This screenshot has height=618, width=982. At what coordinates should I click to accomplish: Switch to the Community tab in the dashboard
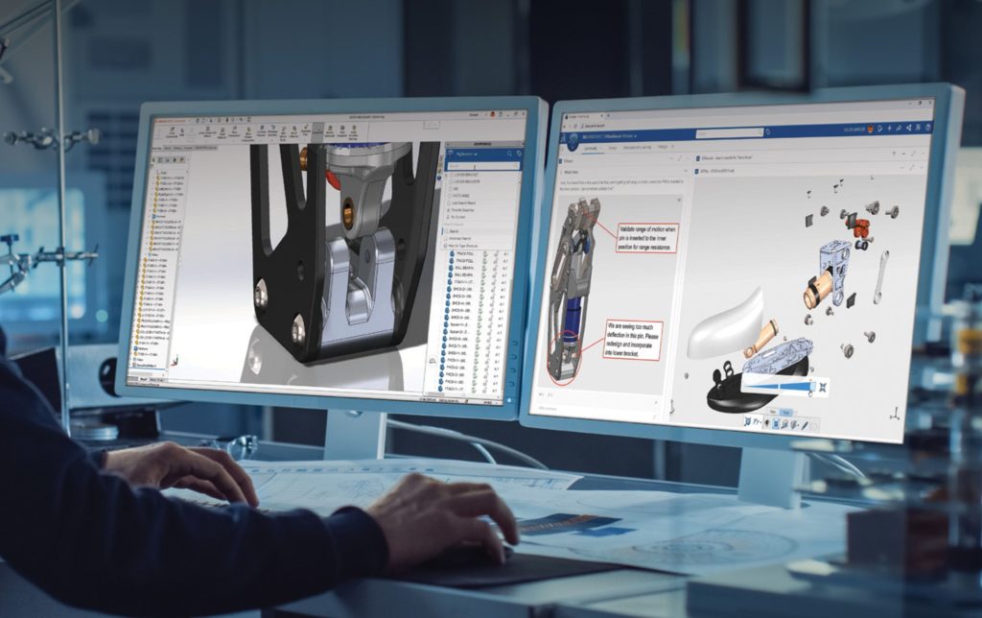coord(591,148)
